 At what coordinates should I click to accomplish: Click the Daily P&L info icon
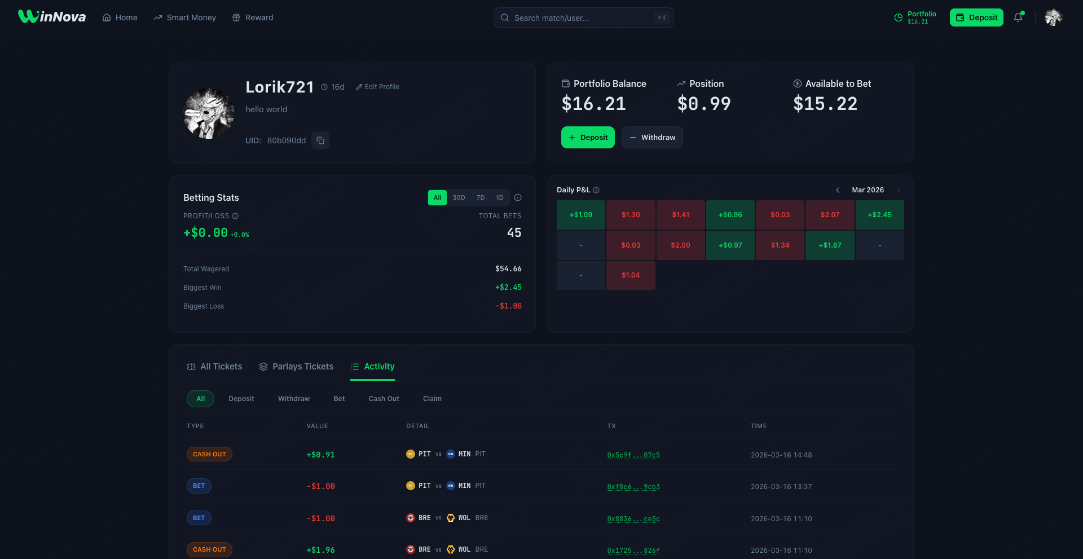point(596,190)
